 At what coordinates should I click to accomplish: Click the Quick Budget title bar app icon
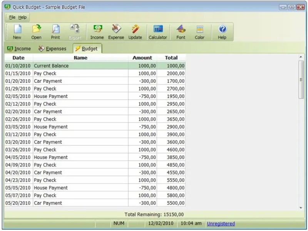click(x=7, y=7)
